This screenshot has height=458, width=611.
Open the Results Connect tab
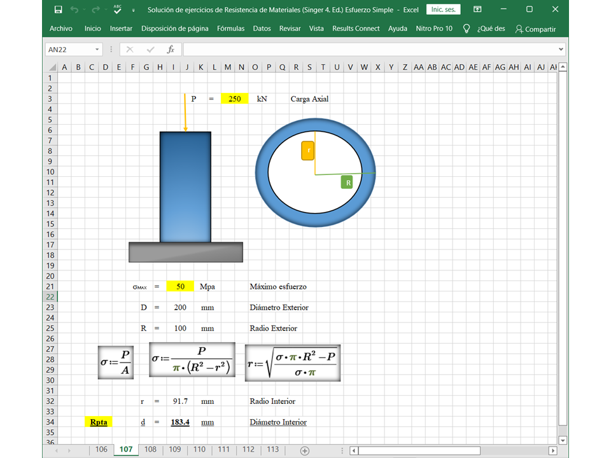pos(356,29)
